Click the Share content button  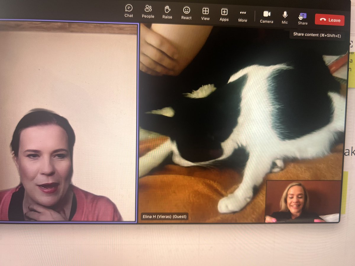[303, 18]
